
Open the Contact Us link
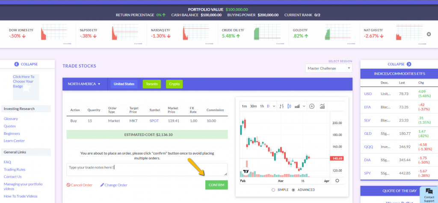tap(12, 177)
